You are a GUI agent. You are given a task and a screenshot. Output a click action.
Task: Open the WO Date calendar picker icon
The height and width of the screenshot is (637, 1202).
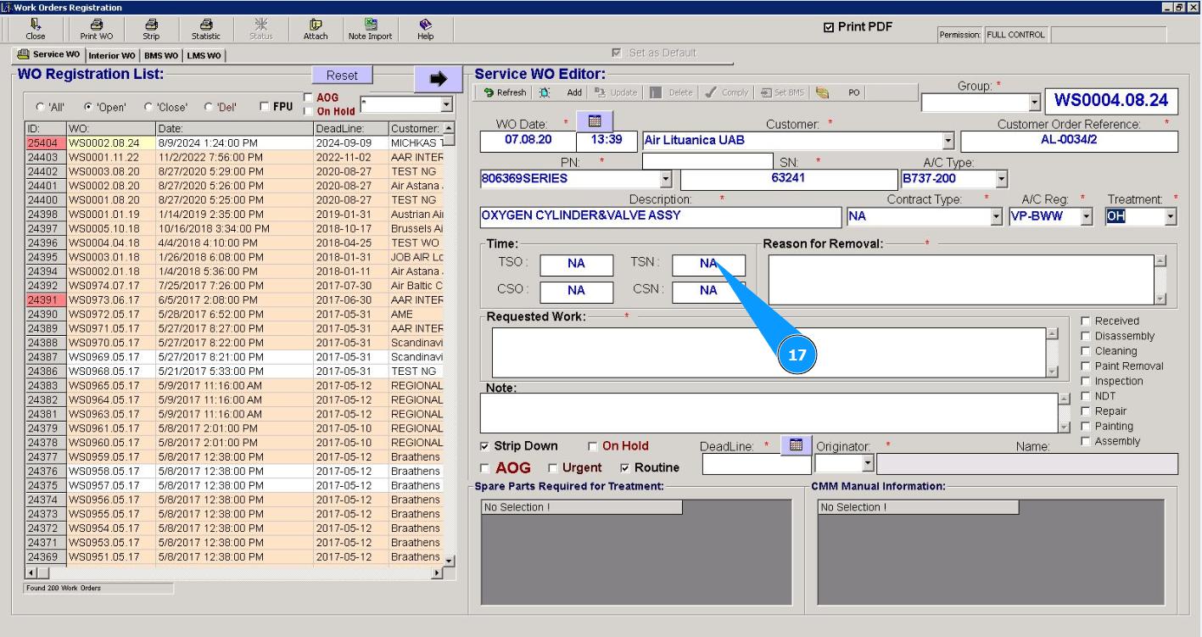tap(593, 121)
